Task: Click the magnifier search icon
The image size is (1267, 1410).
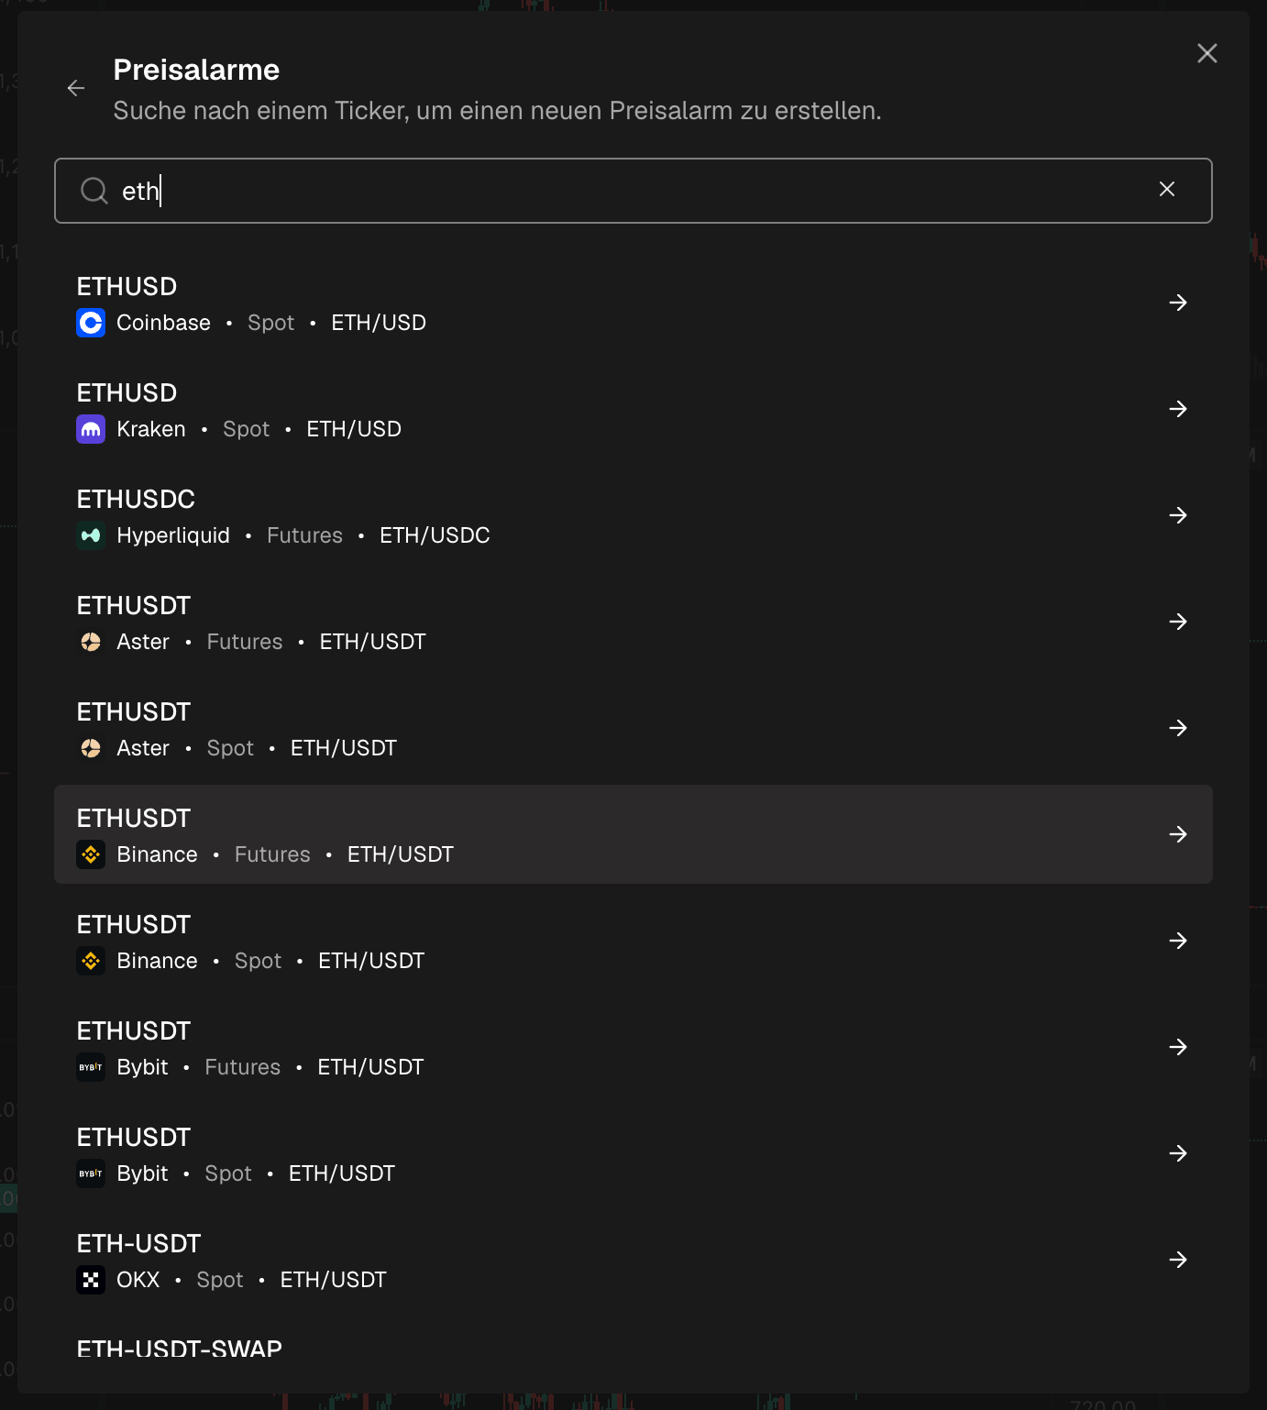Action: tap(94, 191)
